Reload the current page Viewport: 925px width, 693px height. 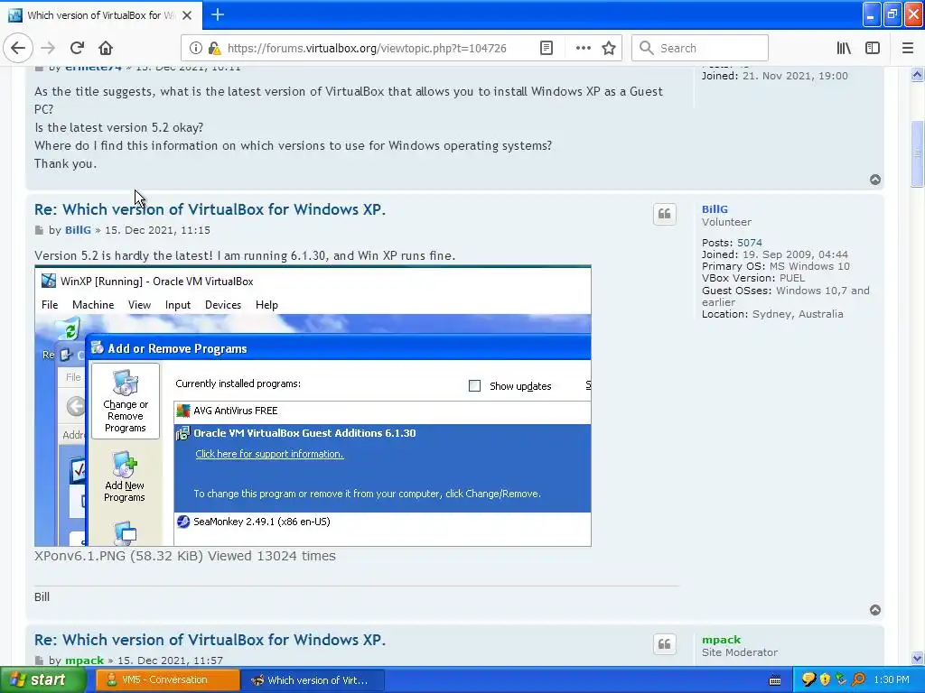click(x=77, y=48)
